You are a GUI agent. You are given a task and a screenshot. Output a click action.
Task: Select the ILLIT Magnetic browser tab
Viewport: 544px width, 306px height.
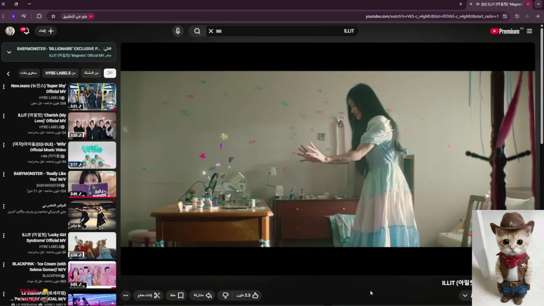(x=501, y=4)
